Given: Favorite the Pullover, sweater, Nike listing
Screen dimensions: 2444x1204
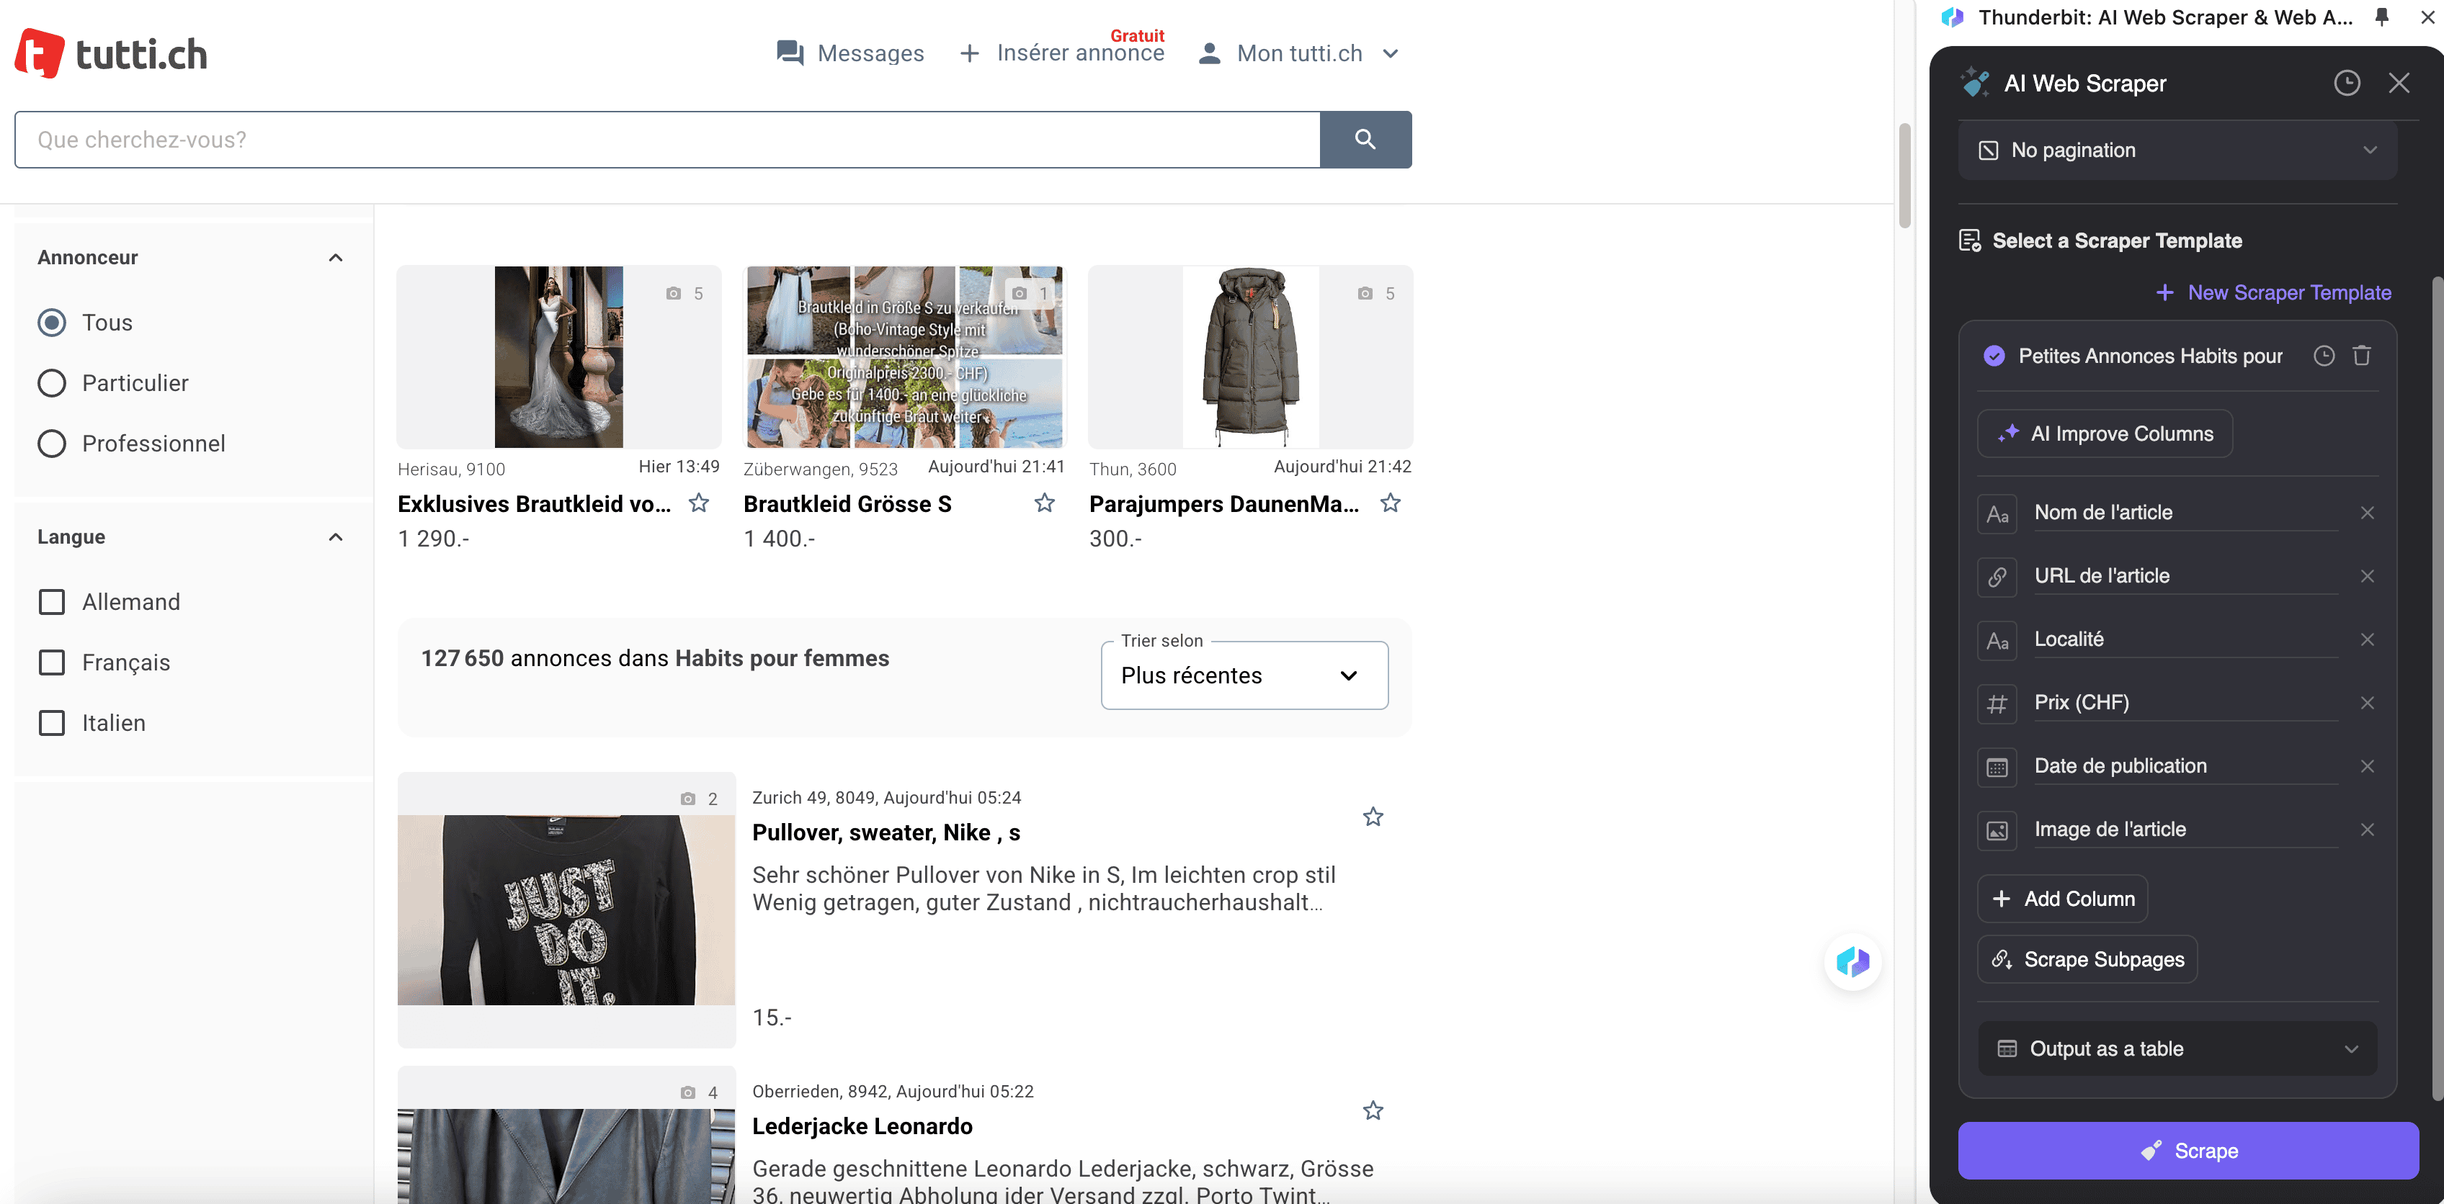Looking at the screenshot, I should (x=1372, y=817).
